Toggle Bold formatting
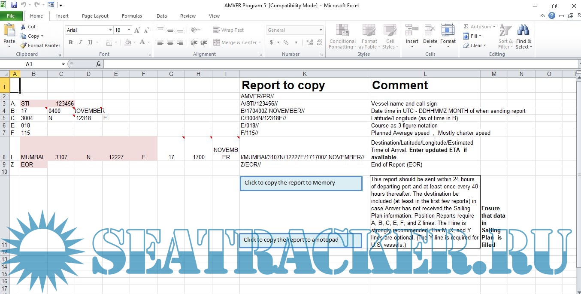The image size is (581, 294). pos(70,42)
